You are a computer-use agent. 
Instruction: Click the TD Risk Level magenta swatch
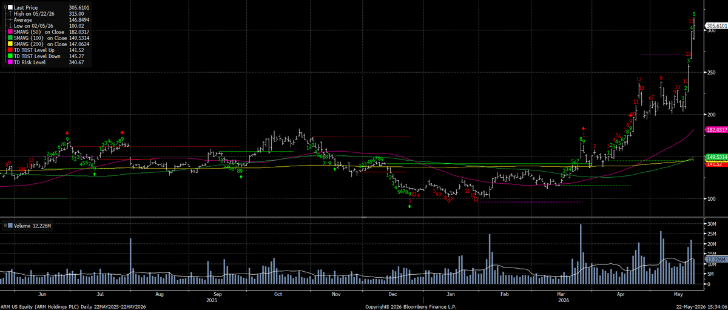click(10, 62)
